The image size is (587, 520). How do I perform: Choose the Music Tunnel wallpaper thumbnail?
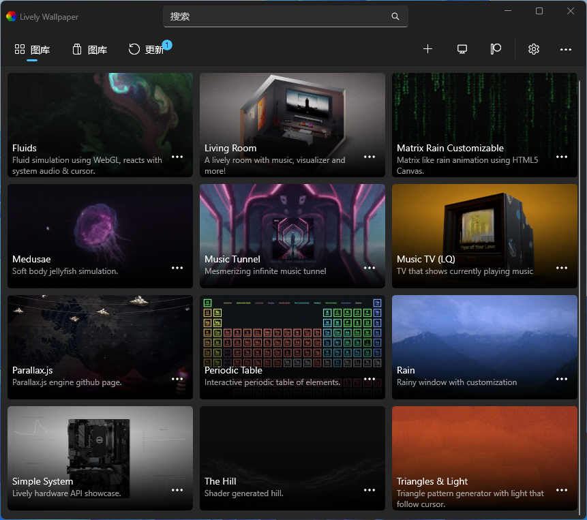(x=292, y=225)
